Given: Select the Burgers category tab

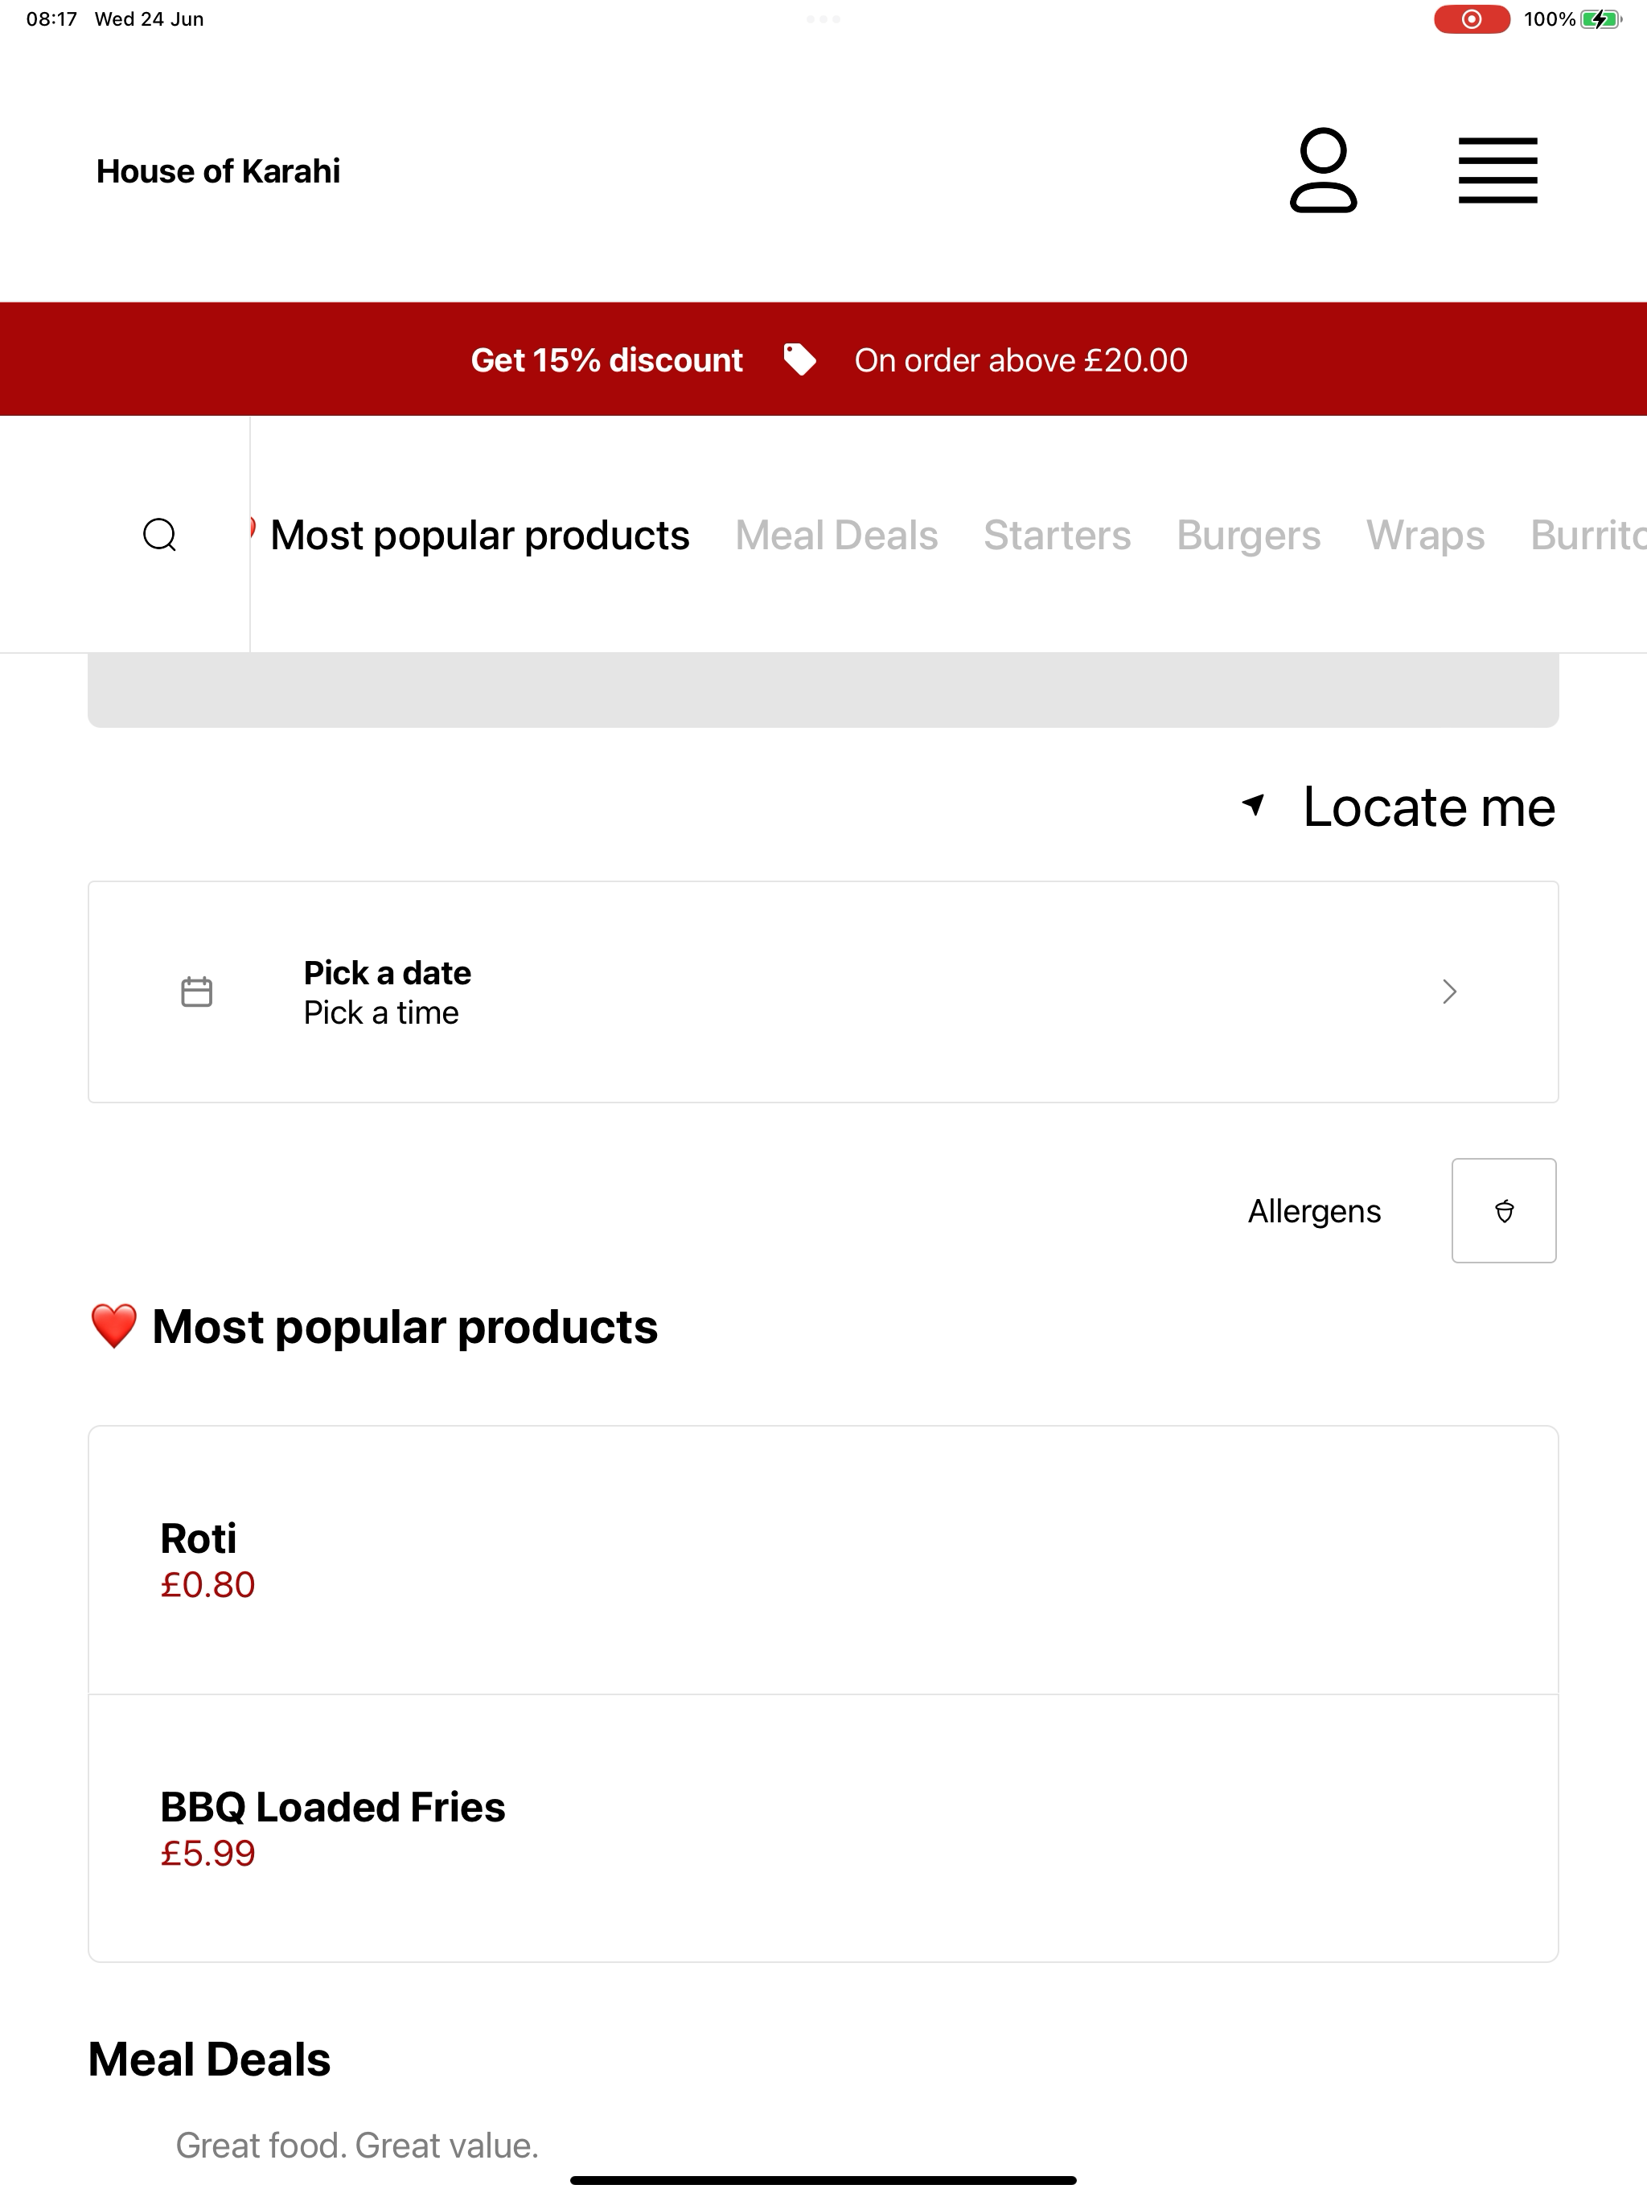Looking at the screenshot, I should click(x=1249, y=536).
